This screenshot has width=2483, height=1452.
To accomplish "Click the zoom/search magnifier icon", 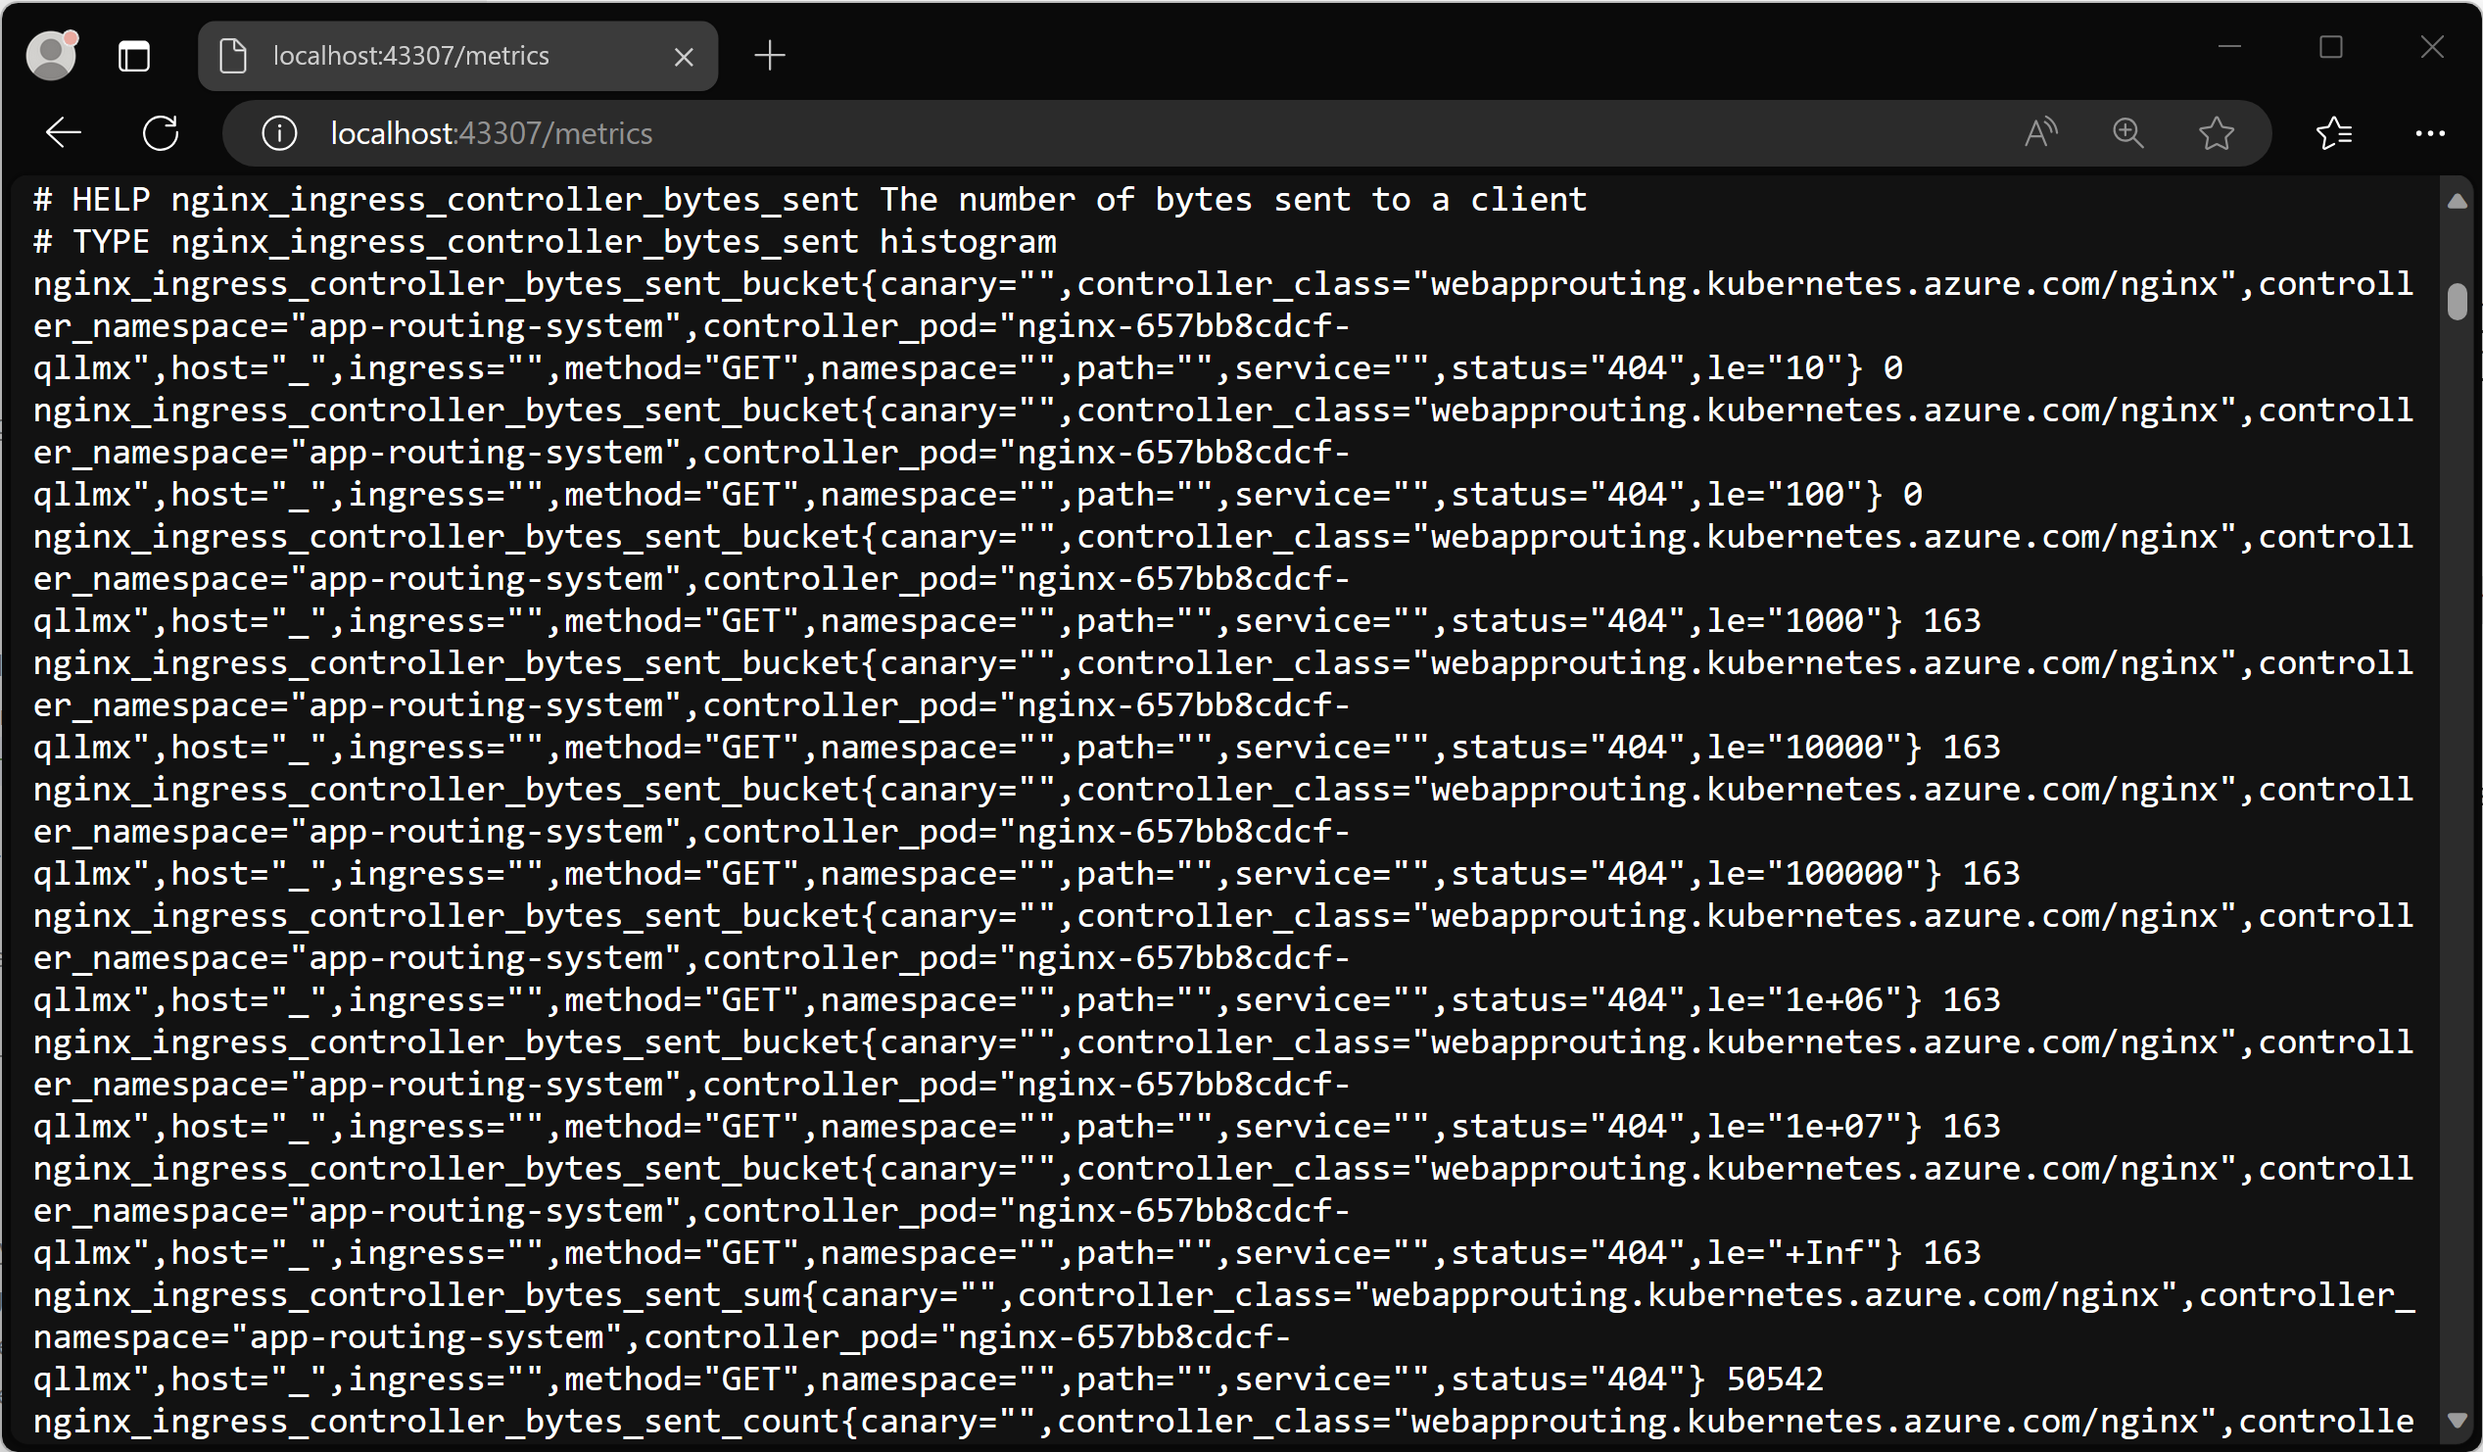I will (x=2128, y=133).
